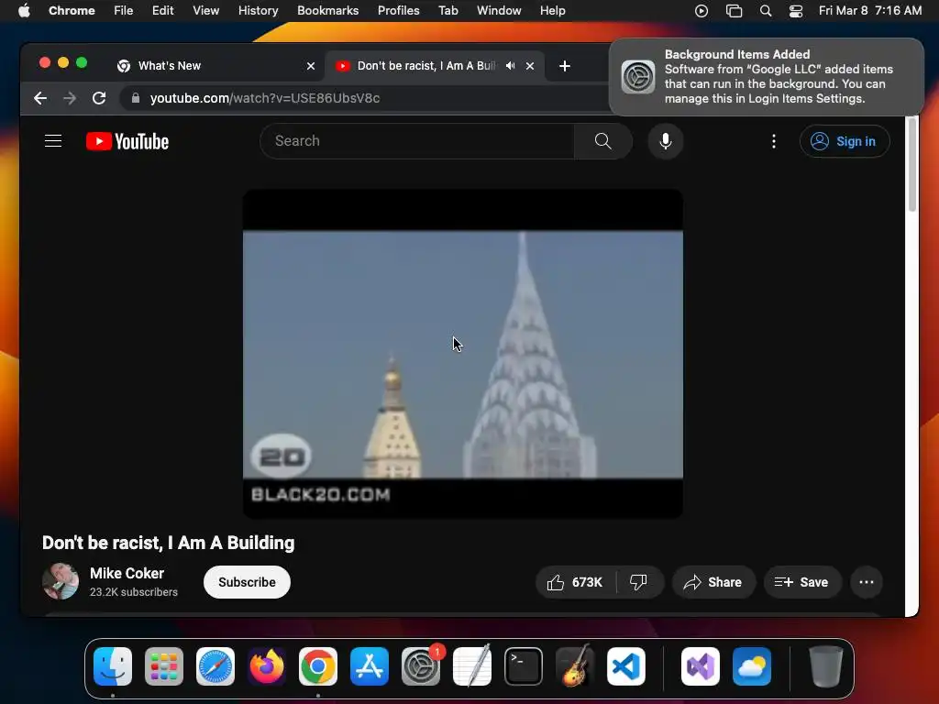939x704 pixels.
Task: Open the Trash in the Dock
Action: coord(826,666)
